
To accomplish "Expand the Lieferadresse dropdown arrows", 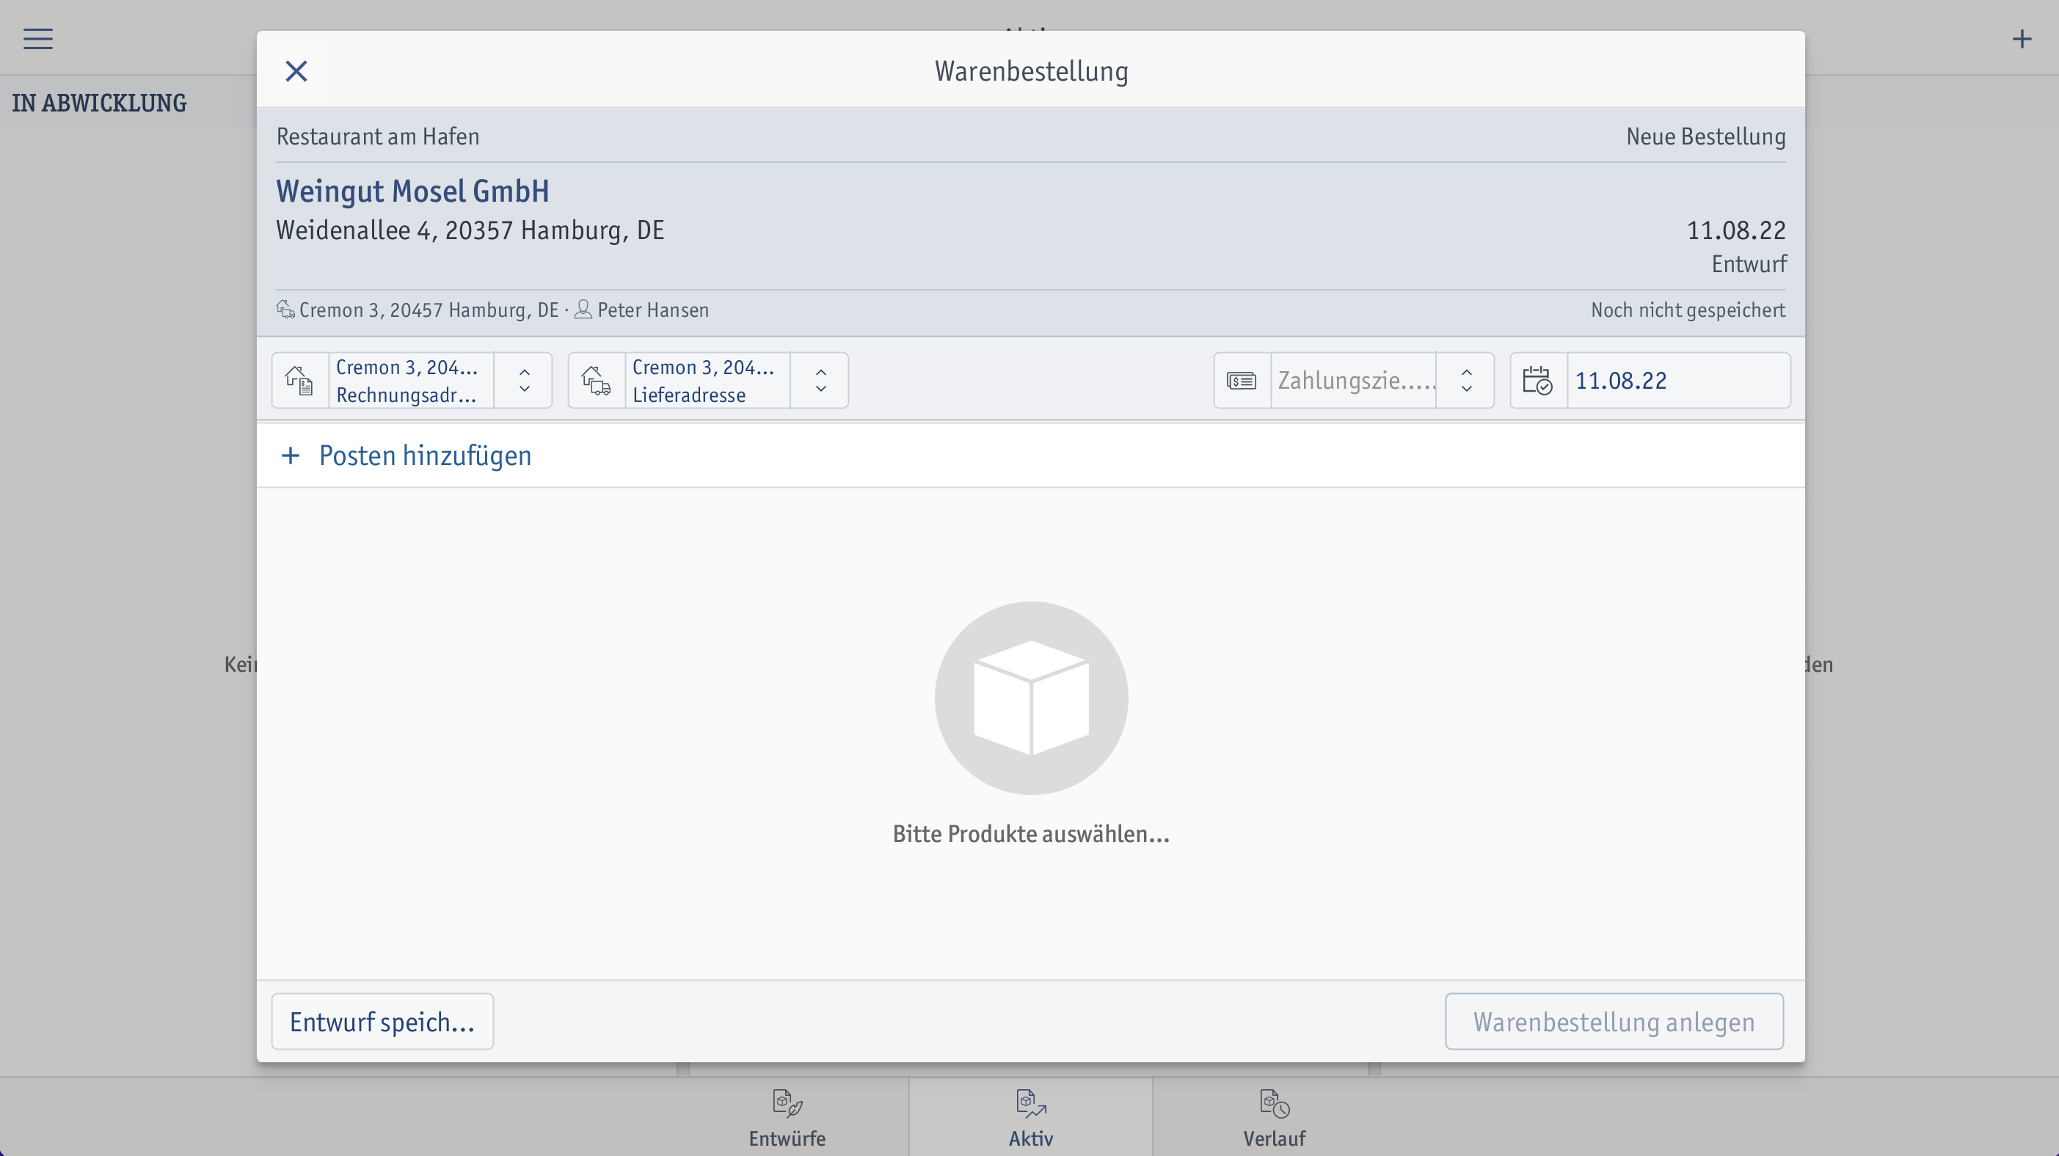I will click(x=821, y=380).
